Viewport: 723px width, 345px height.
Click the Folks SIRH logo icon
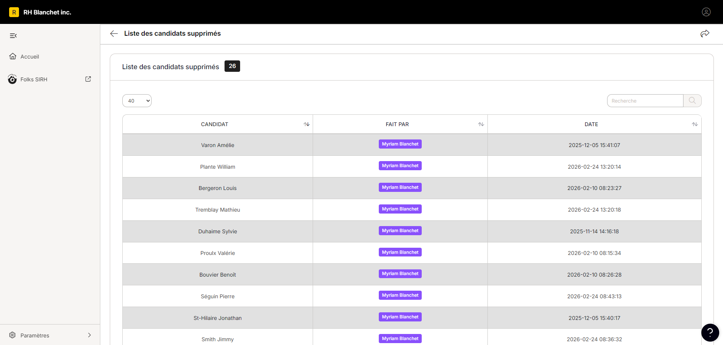[13, 79]
